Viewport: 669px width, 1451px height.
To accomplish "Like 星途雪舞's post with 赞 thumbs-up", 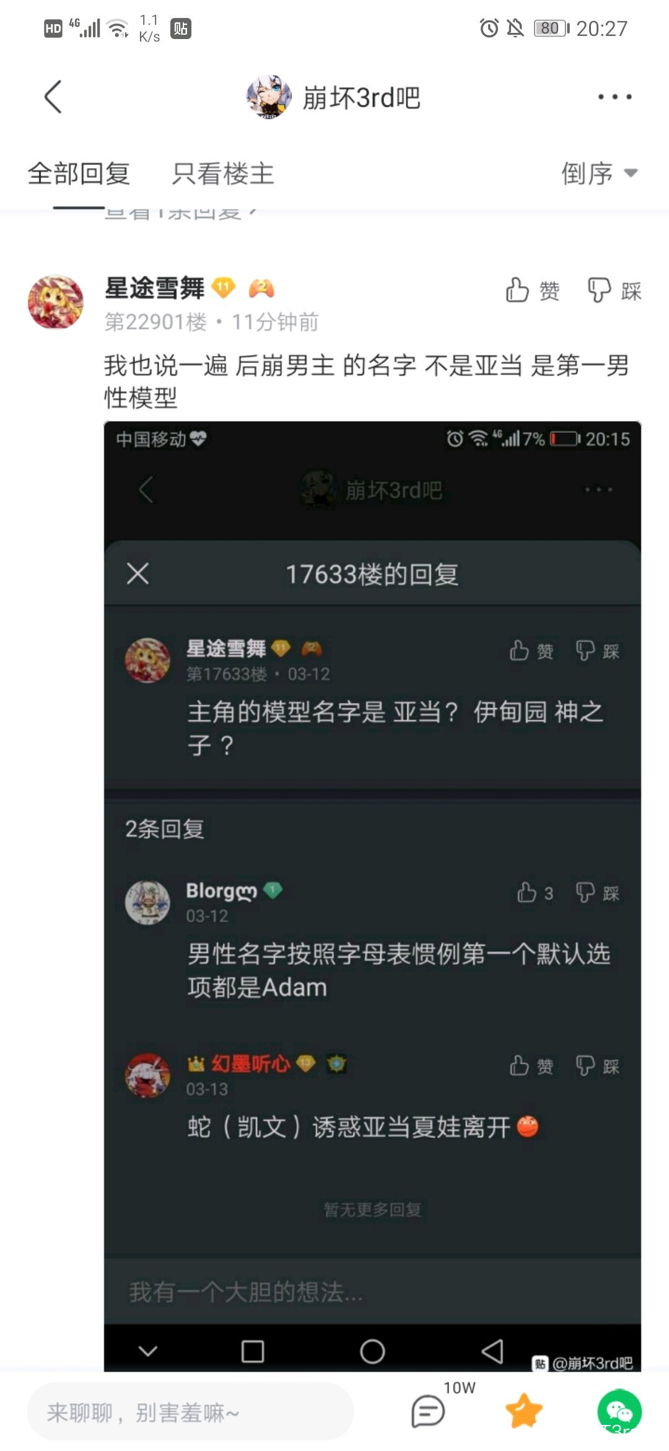I will [x=533, y=290].
